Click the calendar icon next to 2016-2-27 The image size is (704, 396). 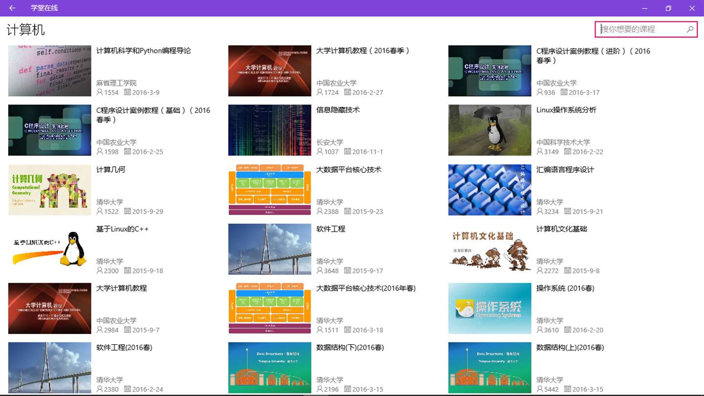(x=348, y=92)
